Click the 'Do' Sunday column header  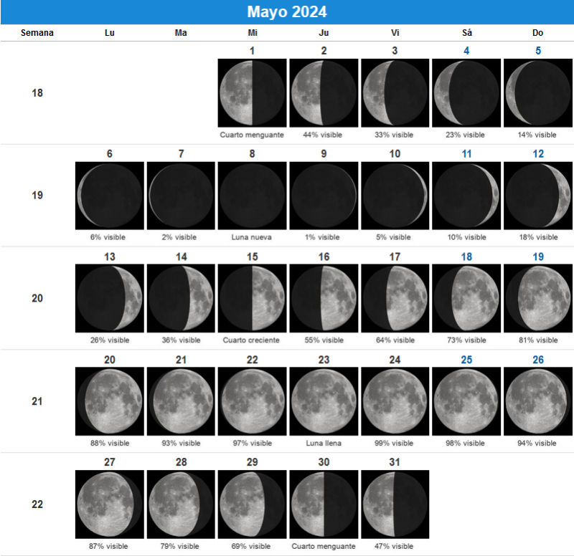pyautogui.click(x=537, y=33)
